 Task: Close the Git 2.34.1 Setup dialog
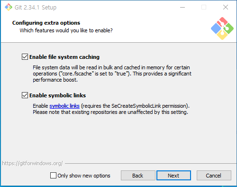pyautogui.click(x=226, y=7)
